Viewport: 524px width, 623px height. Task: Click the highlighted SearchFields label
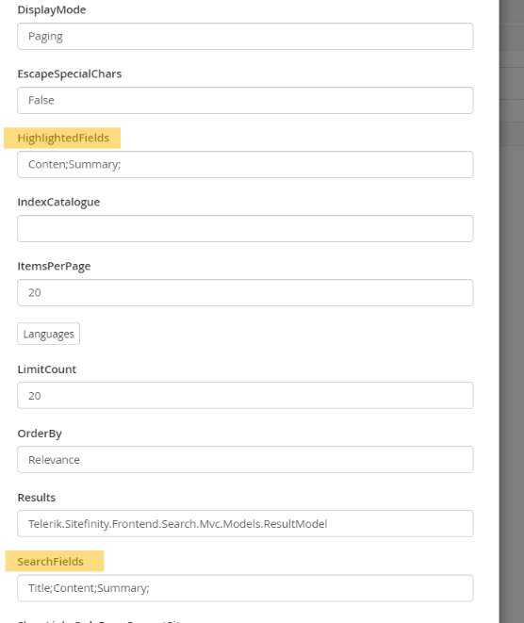(x=51, y=562)
